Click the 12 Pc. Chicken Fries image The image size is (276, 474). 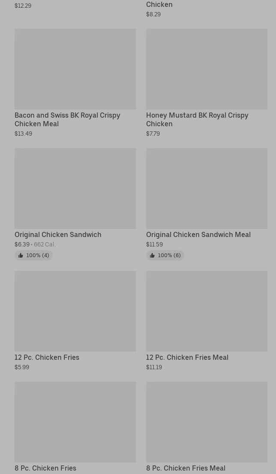pyautogui.click(x=75, y=311)
